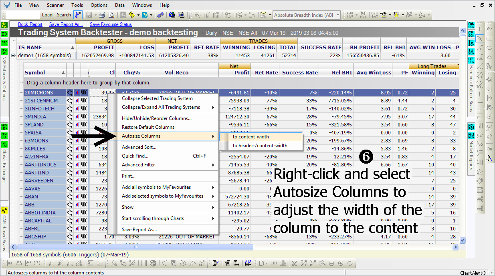Select the abc text annotation tool

coord(489,29)
